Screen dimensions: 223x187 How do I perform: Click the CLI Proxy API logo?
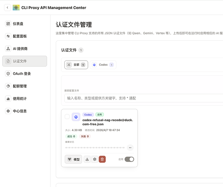tap(16, 7)
